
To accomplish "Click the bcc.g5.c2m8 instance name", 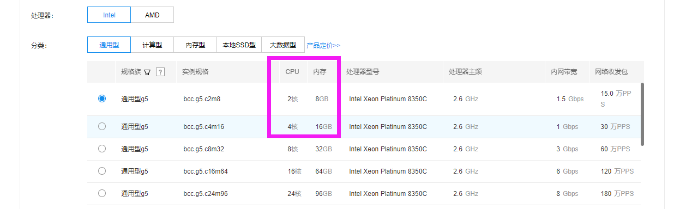I will 202,99.
